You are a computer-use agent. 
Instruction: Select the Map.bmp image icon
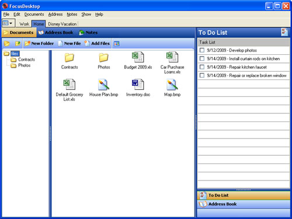(x=172, y=85)
